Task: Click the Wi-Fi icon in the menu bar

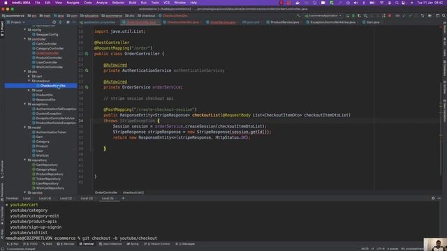Action: pyautogui.click(x=382, y=3)
